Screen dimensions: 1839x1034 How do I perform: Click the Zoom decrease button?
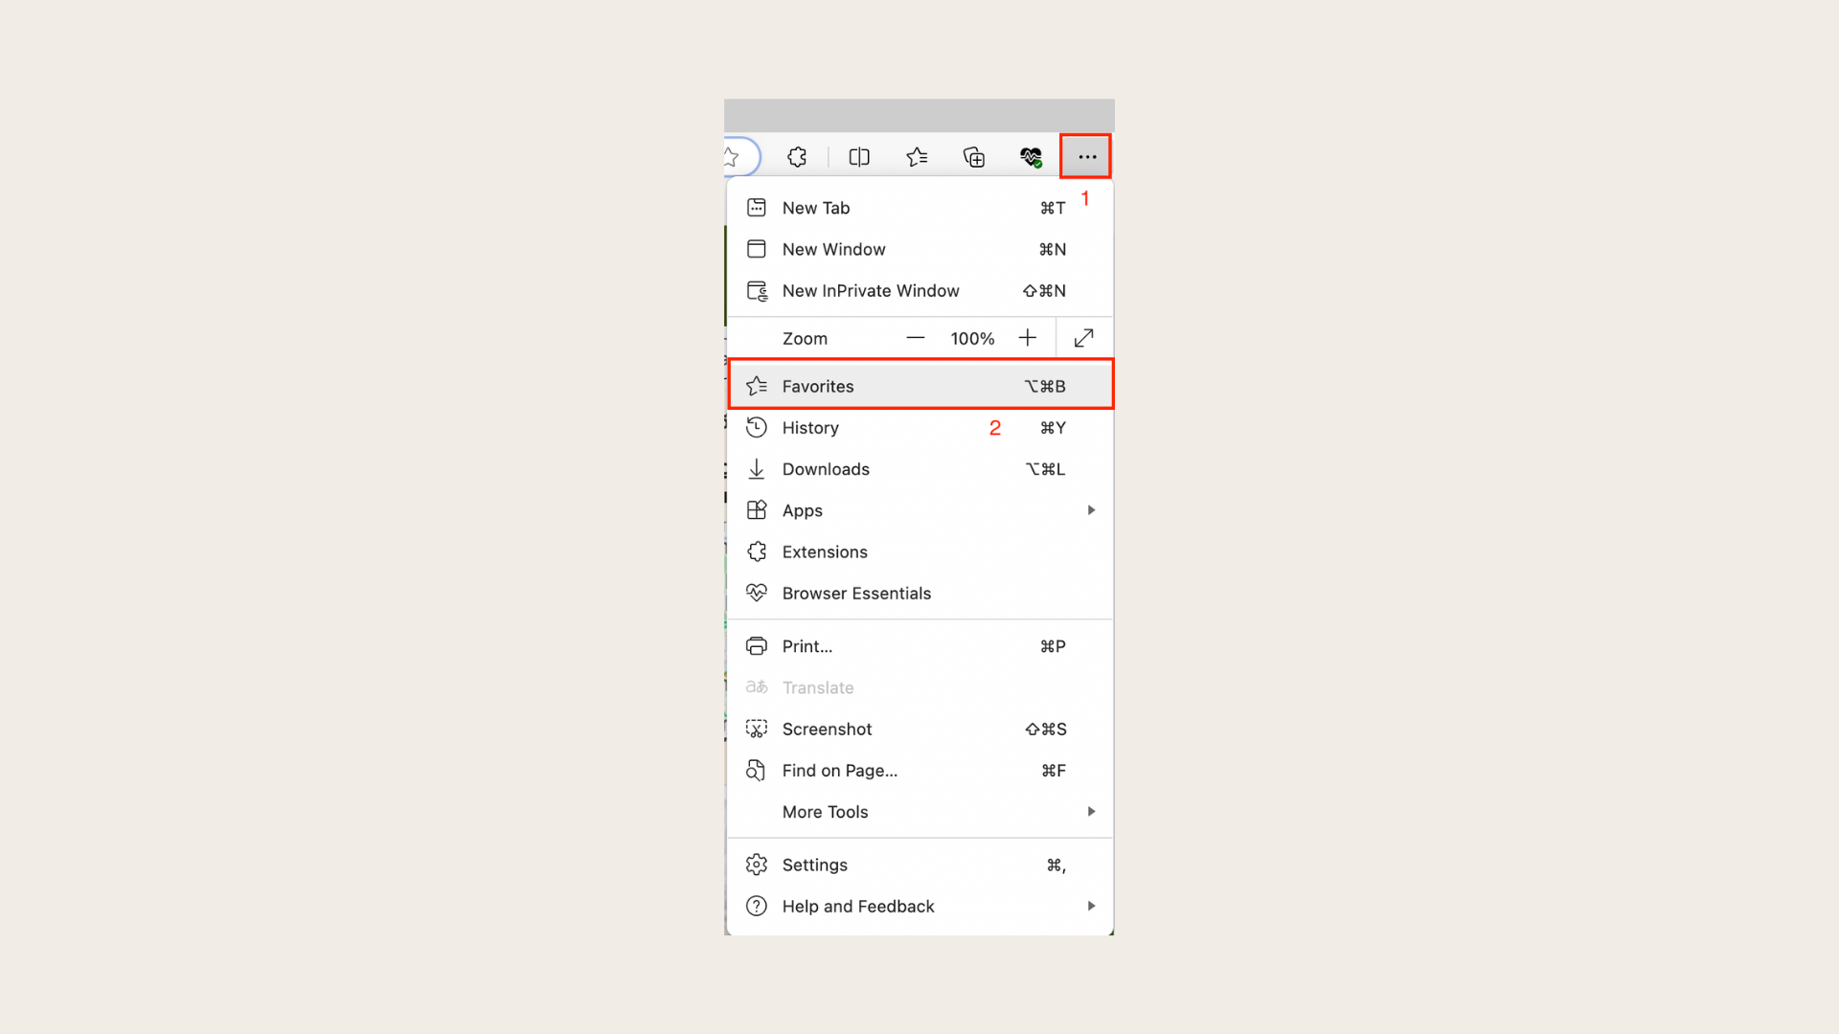pyautogui.click(x=916, y=337)
